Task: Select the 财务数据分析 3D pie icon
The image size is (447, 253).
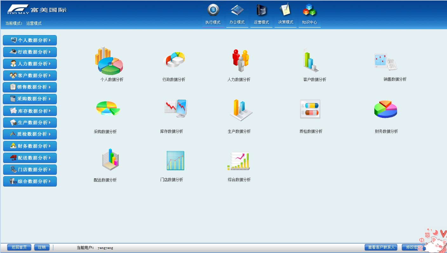Action: tap(385, 109)
